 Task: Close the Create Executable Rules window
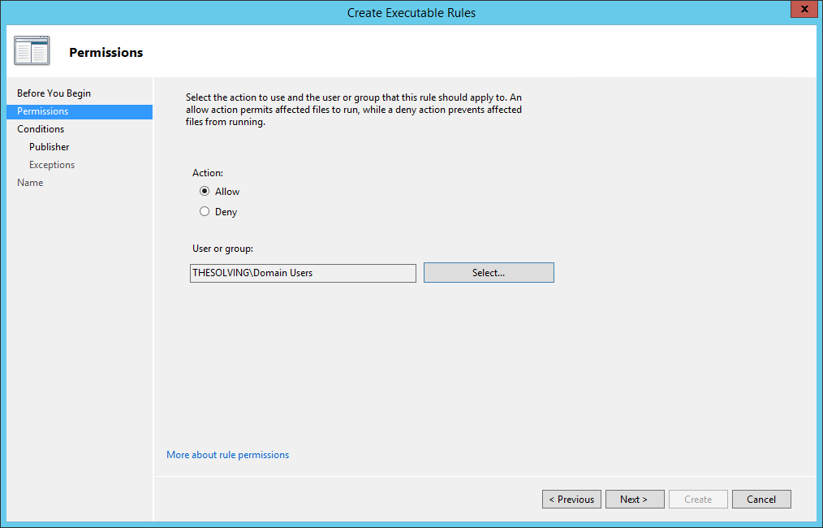click(x=804, y=10)
